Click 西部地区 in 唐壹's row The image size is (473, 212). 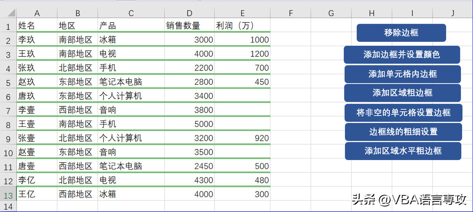[77, 166]
